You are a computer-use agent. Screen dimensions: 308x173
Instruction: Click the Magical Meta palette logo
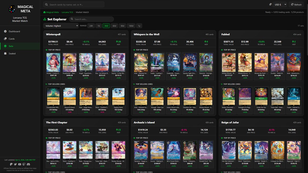[12, 9]
